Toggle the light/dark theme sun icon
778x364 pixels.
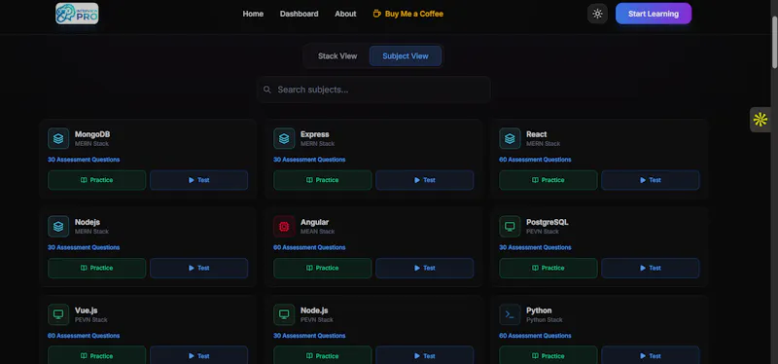tap(597, 14)
